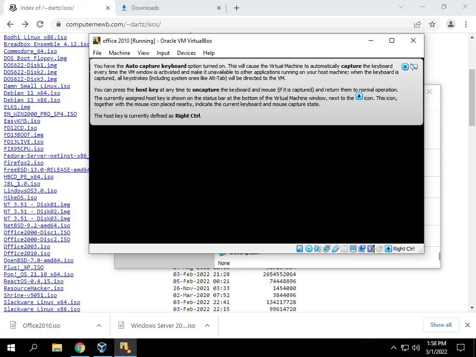Open the EN_WIN2000_PRO_SP4.ISO link
This screenshot has width=476, height=357.
[40, 114]
